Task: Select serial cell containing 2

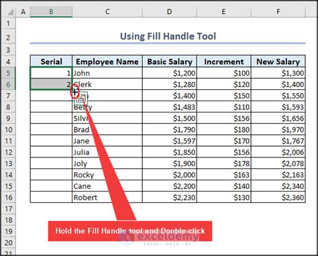Action: pos(51,84)
